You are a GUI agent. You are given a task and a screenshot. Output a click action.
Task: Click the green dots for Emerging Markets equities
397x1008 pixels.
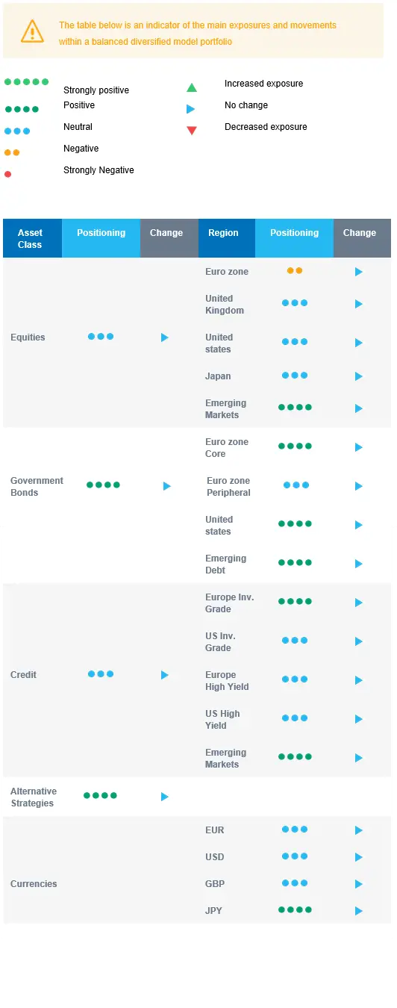point(295,407)
